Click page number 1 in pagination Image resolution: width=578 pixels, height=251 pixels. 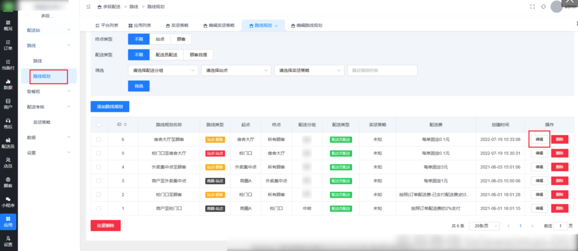click(520, 226)
